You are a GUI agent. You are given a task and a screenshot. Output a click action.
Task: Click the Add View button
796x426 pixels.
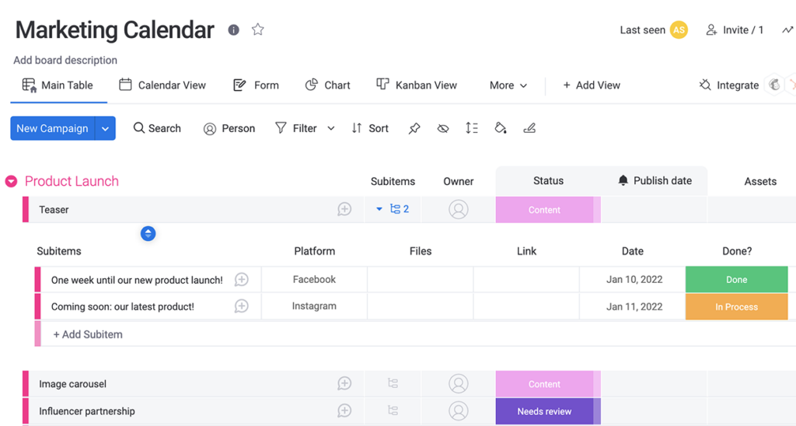(592, 86)
